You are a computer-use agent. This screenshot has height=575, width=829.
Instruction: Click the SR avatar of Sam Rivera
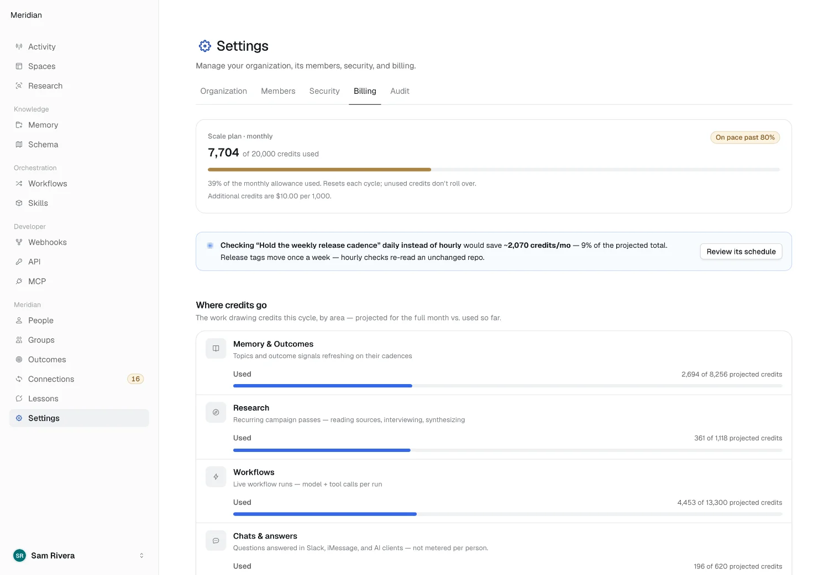click(x=19, y=556)
